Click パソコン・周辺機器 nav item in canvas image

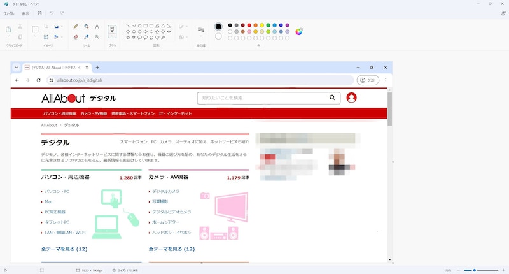(x=59, y=113)
